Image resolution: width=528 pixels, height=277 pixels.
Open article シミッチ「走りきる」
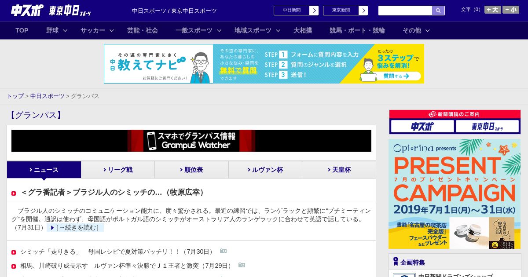pyautogui.click(x=118, y=251)
